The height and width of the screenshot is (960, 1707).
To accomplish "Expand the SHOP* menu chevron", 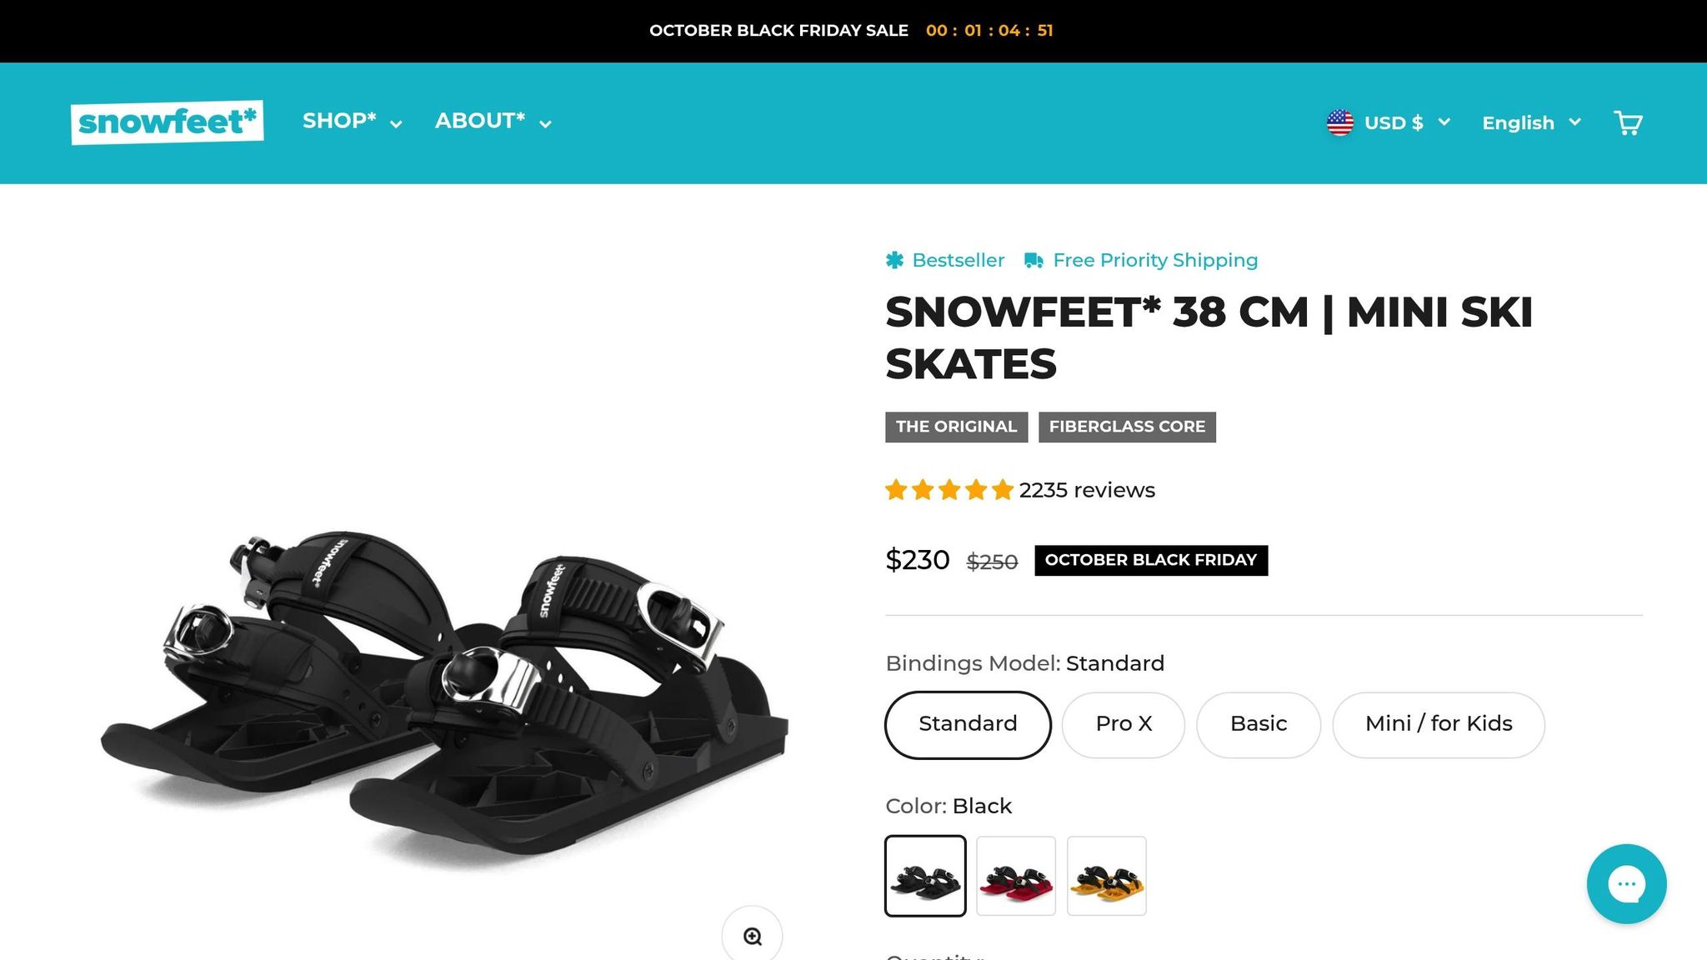I will click(397, 124).
